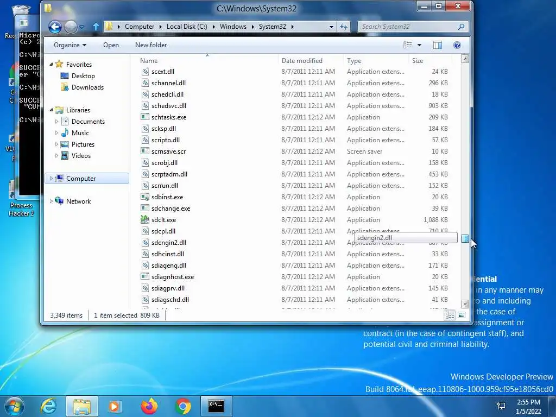Select the sdbinst.exe installer icon
The height and width of the screenshot is (417, 556).
tap(144, 197)
